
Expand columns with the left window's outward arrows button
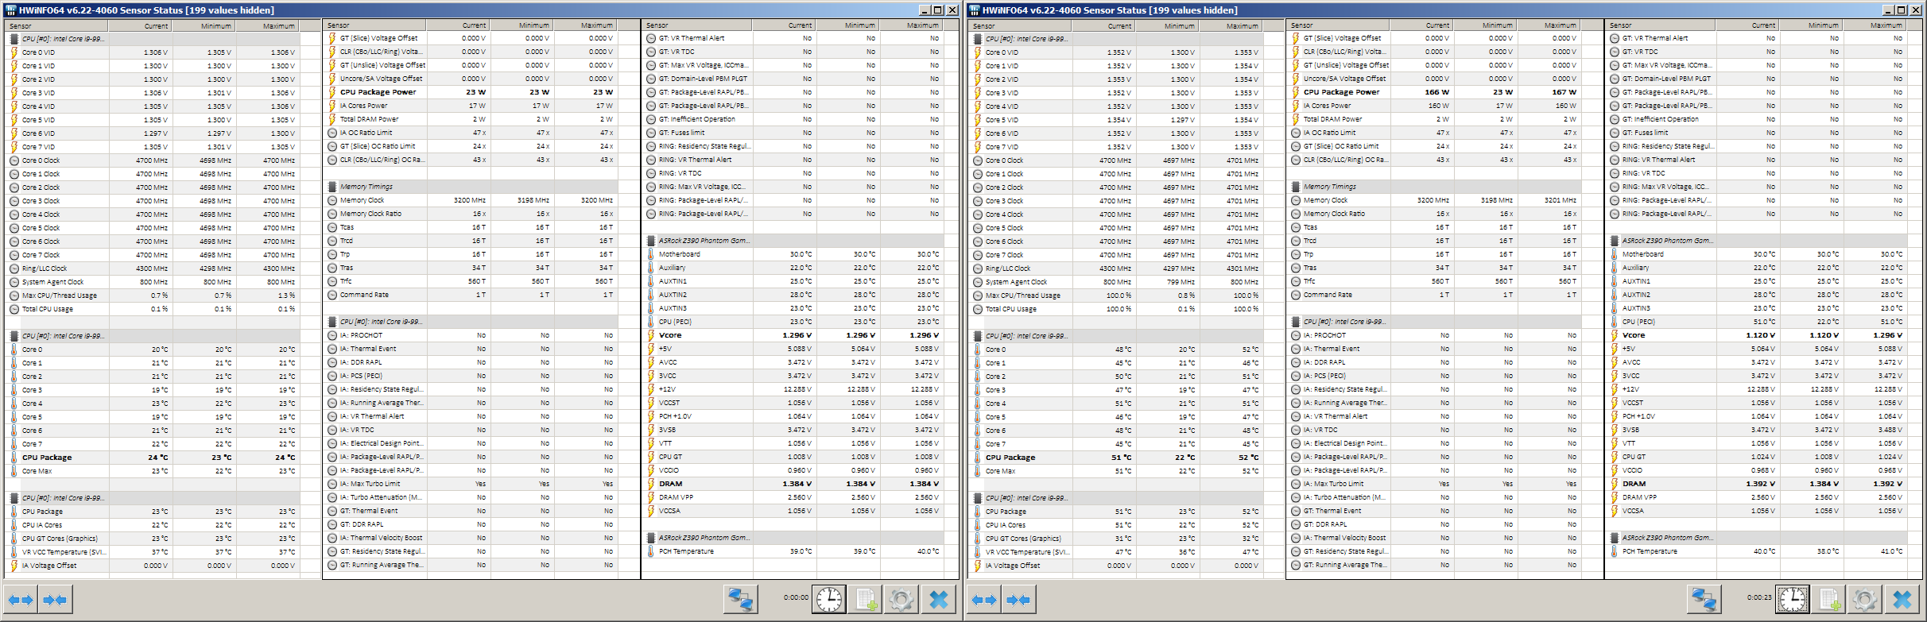(x=21, y=600)
